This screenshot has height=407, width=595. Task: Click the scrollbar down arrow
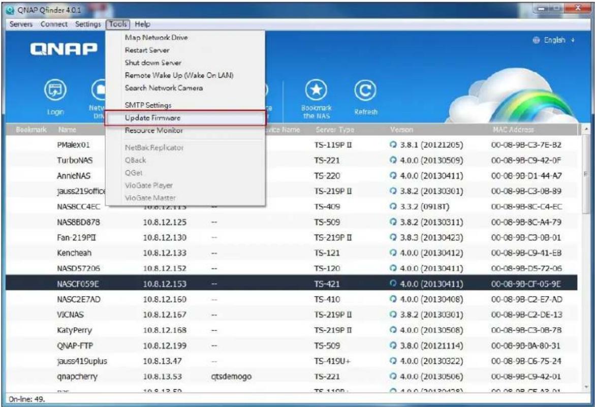pos(586,387)
